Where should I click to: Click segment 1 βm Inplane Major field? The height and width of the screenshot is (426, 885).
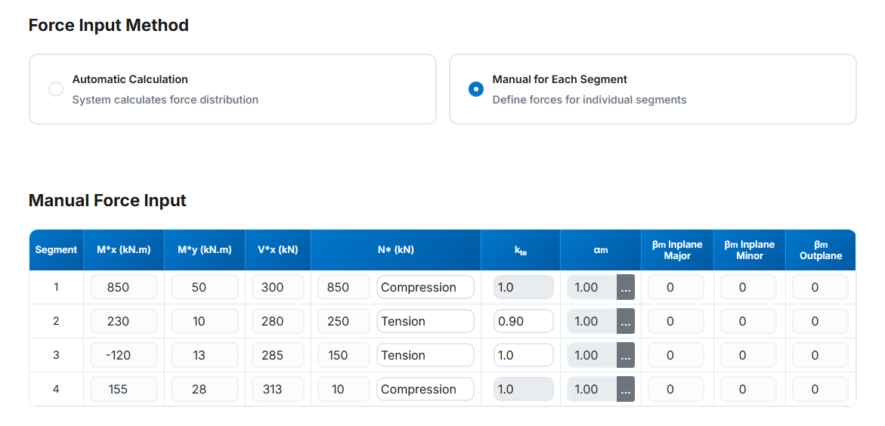click(x=676, y=288)
